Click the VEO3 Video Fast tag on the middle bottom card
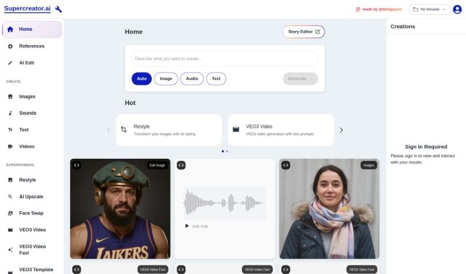 point(257,269)
